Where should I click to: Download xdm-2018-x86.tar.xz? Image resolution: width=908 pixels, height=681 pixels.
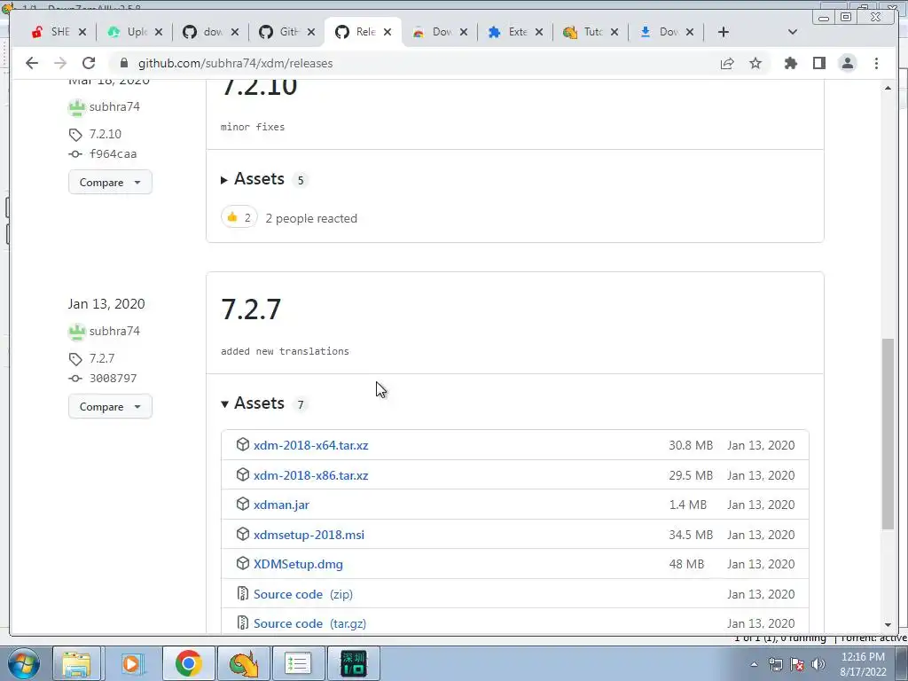(310, 475)
